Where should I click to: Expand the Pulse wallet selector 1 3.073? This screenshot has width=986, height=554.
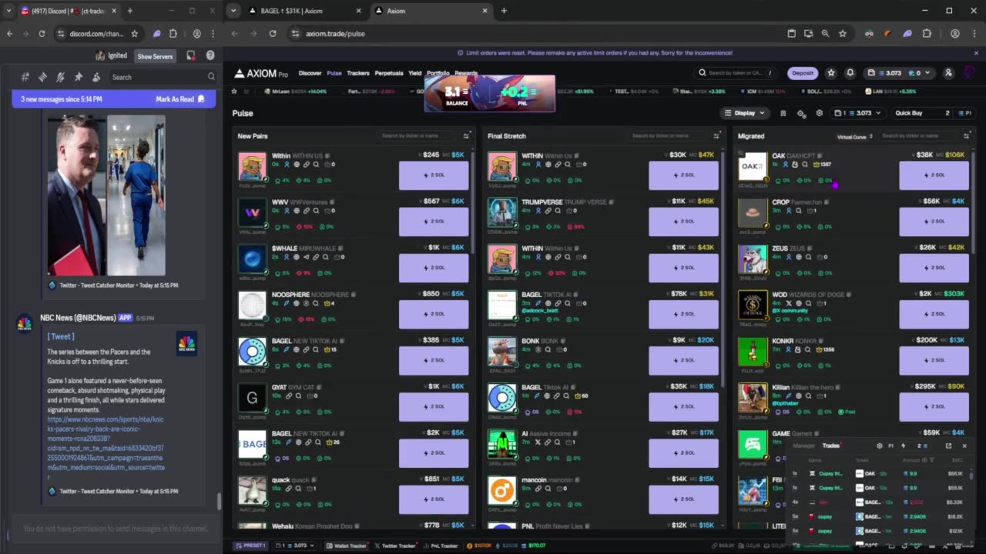pyautogui.click(x=857, y=113)
